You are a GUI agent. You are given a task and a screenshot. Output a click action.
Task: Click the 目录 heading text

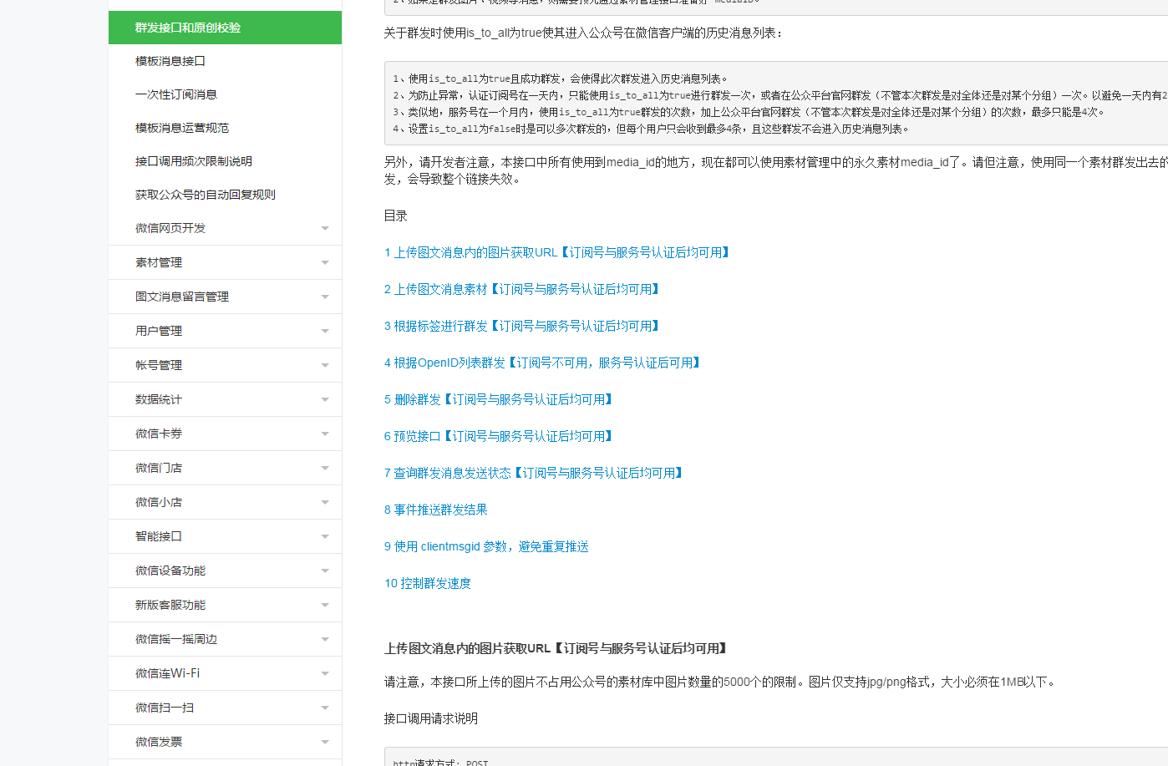point(395,216)
